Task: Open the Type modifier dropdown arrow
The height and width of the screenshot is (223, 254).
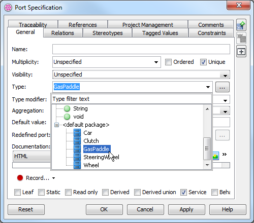Action: click(x=225, y=101)
